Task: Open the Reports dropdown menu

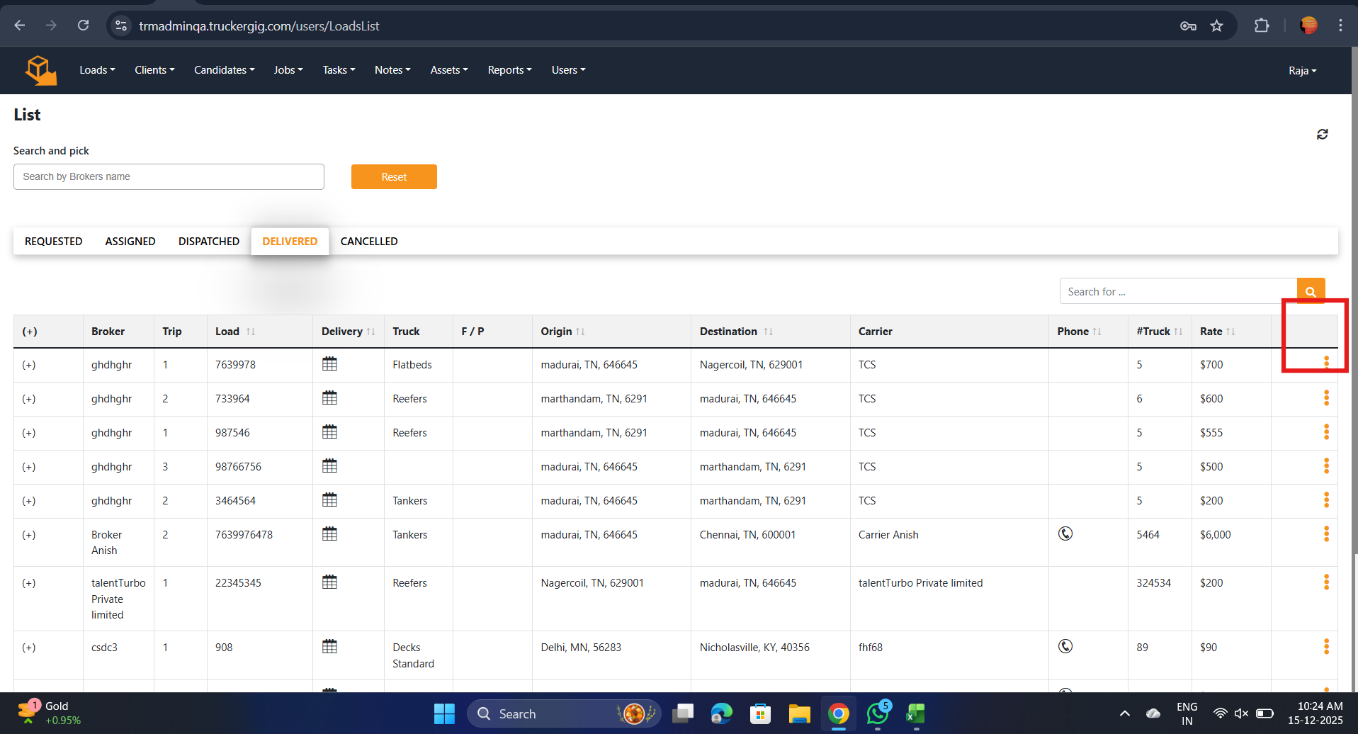Action: click(x=509, y=70)
